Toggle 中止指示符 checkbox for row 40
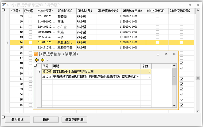Viewport: 203px width, 127px height. (157, 22)
